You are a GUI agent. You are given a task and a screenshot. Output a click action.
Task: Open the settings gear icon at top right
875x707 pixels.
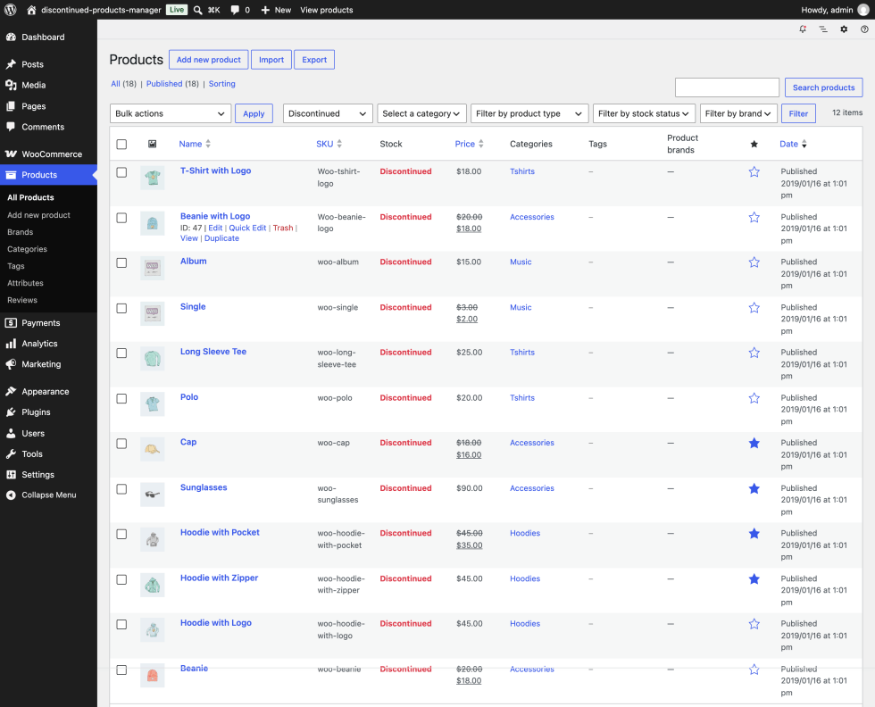pyautogui.click(x=844, y=29)
